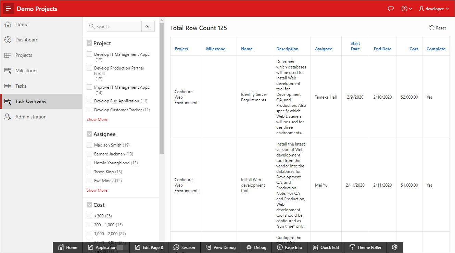The width and height of the screenshot is (455, 253).
Task: Open the developer account dropdown
Action: click(x=433, y=9)
